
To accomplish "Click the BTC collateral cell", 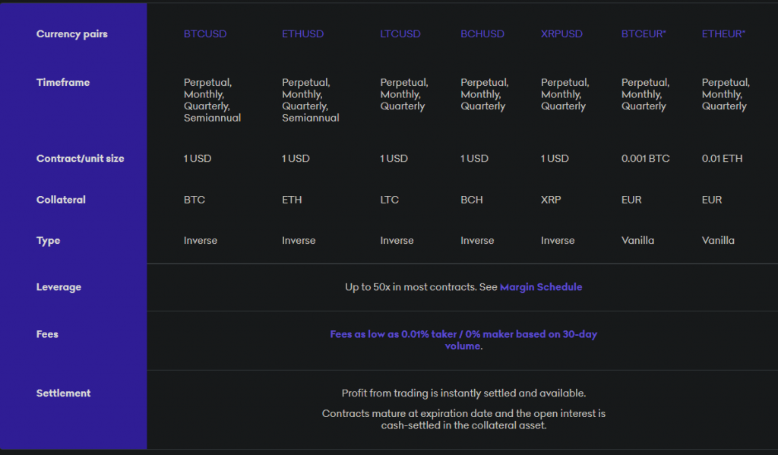I will click(x=194, y=200).
